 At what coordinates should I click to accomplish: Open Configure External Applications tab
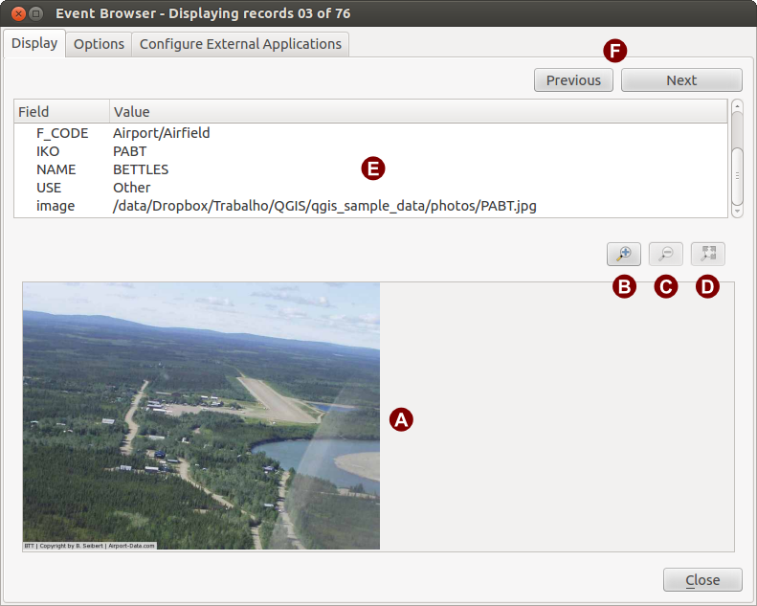(x=240, y=44)
